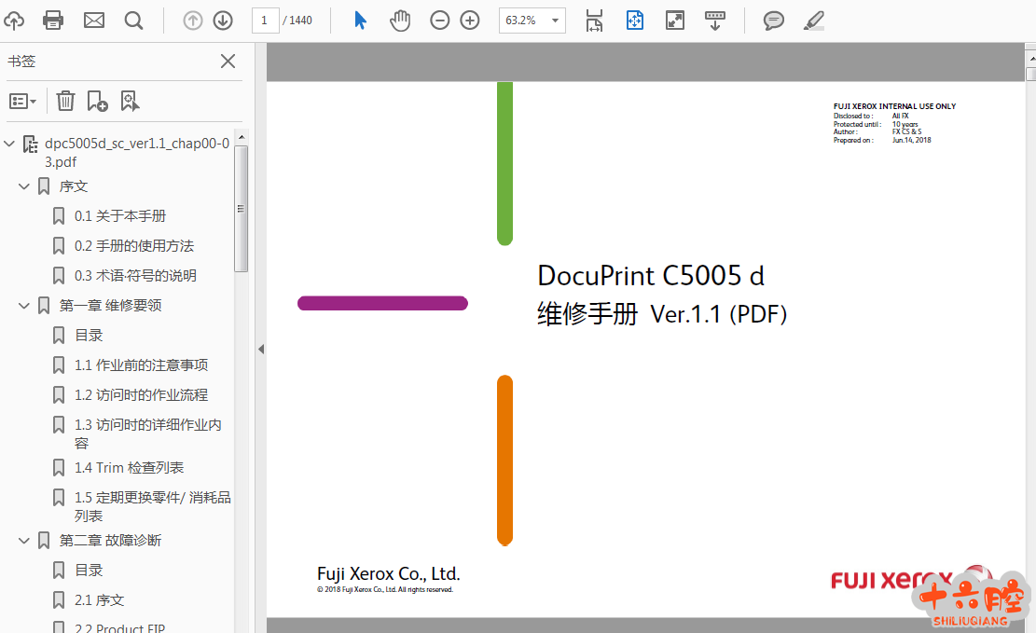1036x633 pixels.
Task: Find current bookmark icon
Action: coord(131,101)
